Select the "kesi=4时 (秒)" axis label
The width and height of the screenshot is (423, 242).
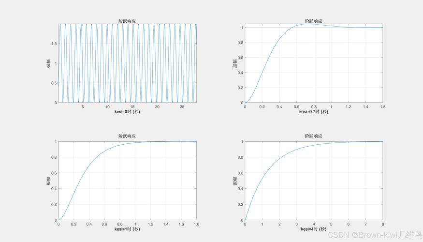point(314,229)
